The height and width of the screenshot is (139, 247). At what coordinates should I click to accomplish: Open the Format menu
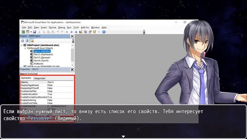pos(52,27)
